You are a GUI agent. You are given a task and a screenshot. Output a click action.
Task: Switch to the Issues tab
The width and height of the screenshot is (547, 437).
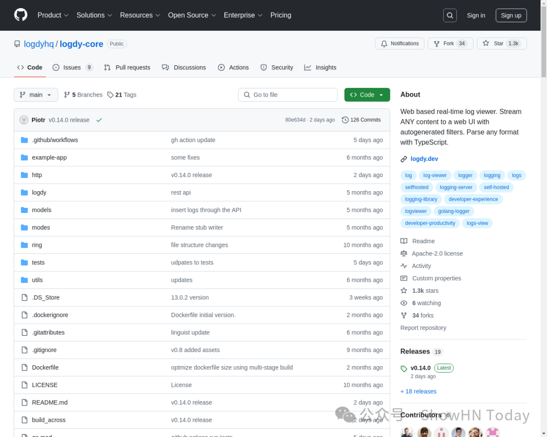click(72, 68)
